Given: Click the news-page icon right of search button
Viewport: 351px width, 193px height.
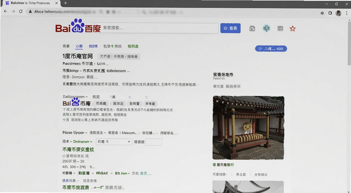Looking at the screenshot, I should pyautogui.click(x=252, y=29).
